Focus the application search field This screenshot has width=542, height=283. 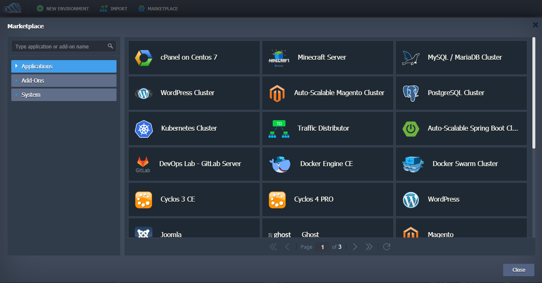coord(64,46)
